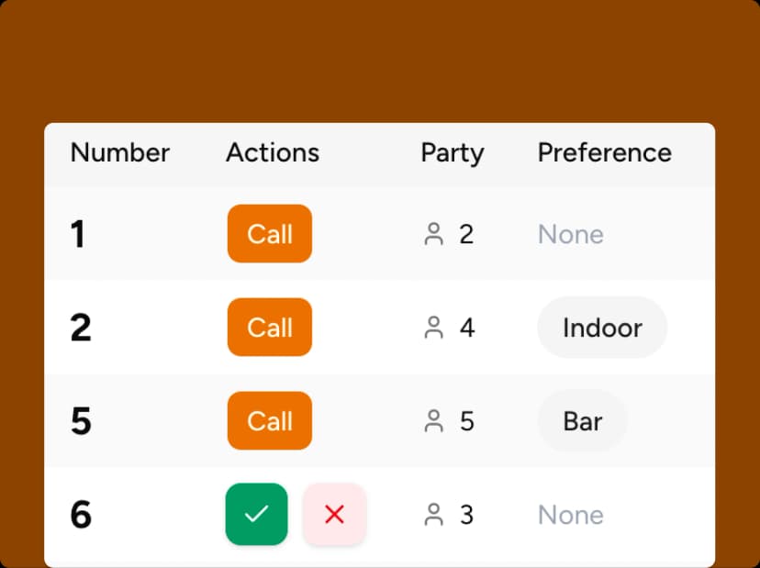The width and height of the screenshot is (760, 568).
Task: Call queue number 5
Action: (270, 421)
